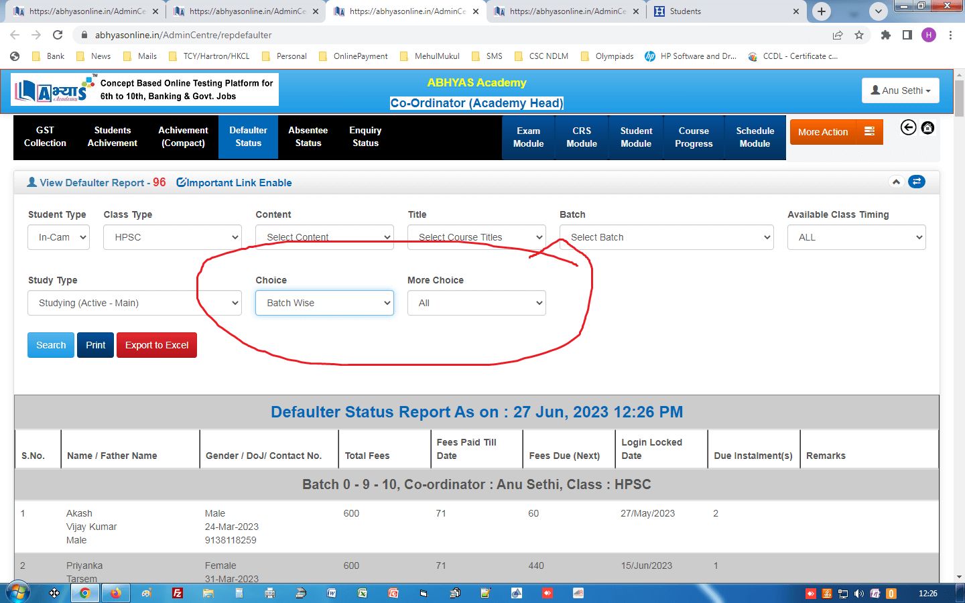Image resolution: width=965 pixels, height=603 pixels.
Task: Click the back arrow circle icon
Action: (x=908, y=127)
